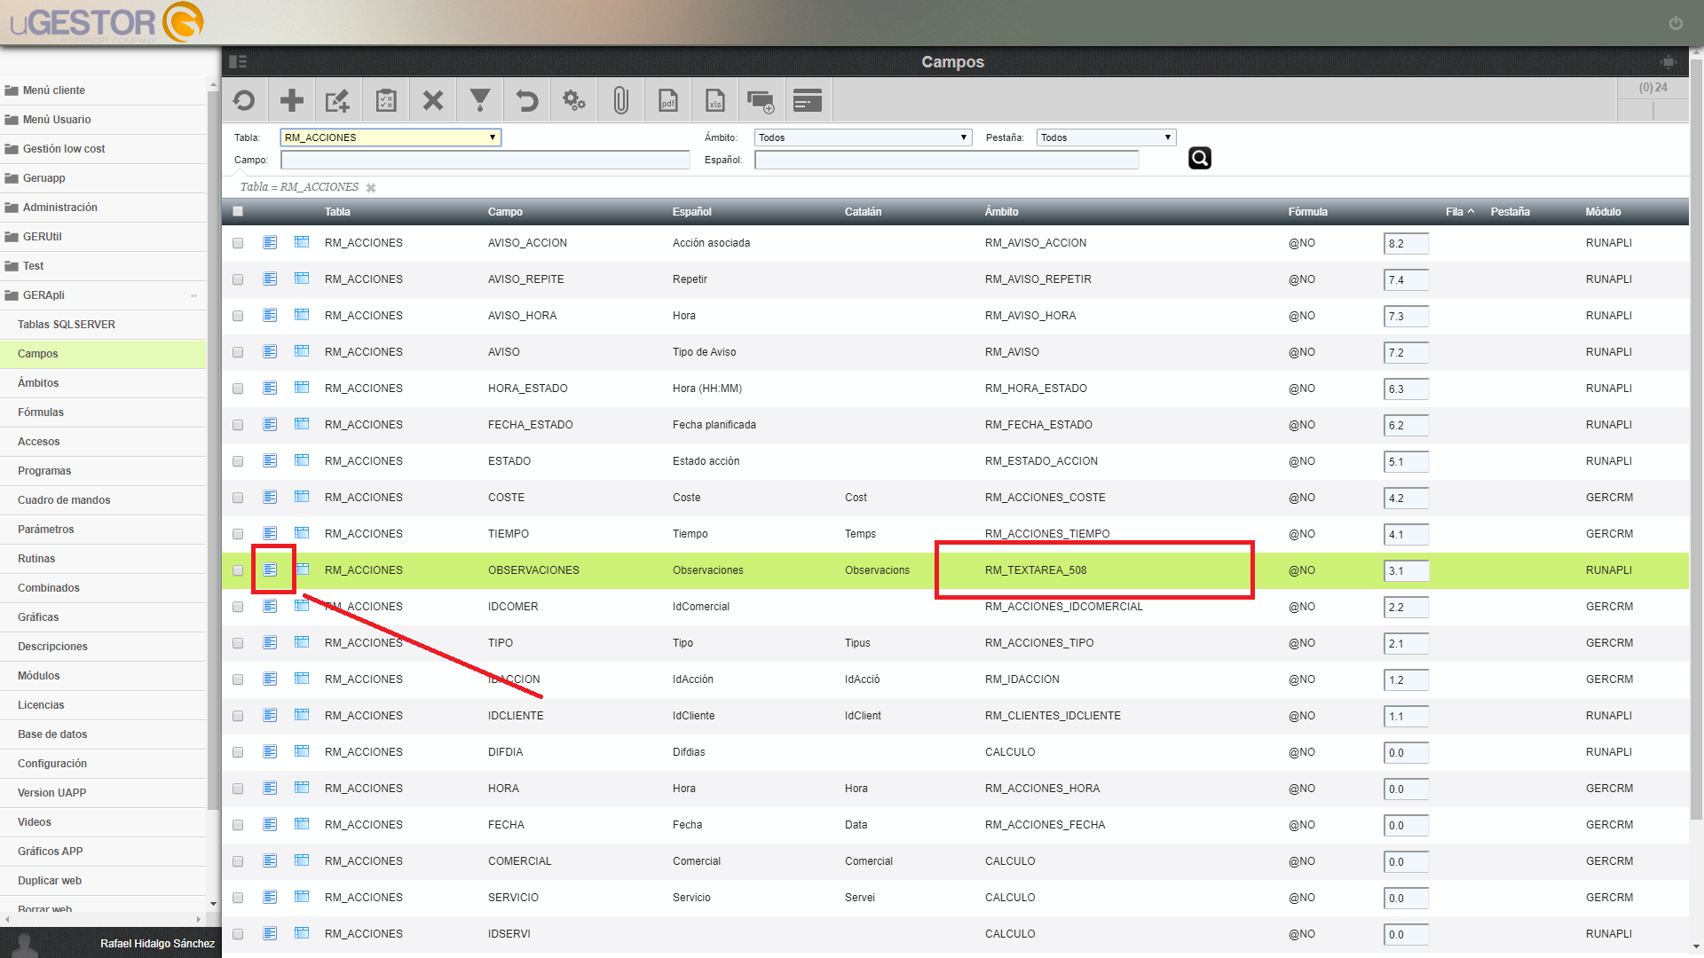This screenshot has height=958, width=1704.
Task: Open form icon for OBSERVACIONES row
Action: (270, 569)
